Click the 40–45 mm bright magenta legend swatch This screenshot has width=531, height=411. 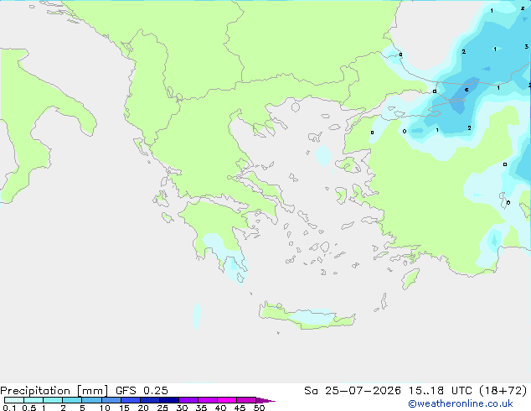[x=227, y=400]
